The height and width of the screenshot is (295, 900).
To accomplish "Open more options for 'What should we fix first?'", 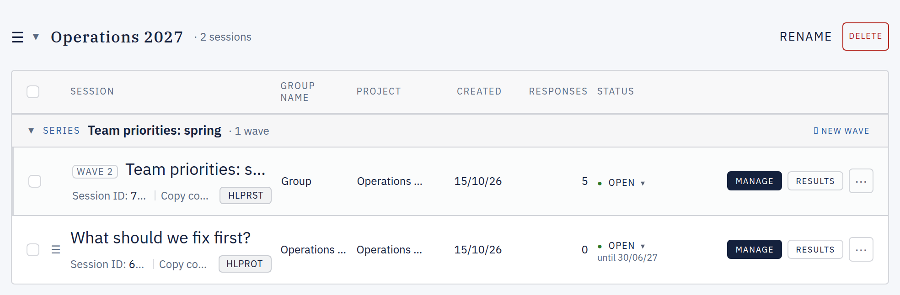I will tap(861, 249).
